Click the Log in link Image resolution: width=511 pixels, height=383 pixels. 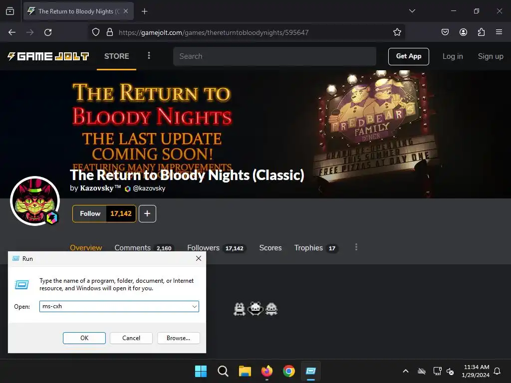(453, 56)
